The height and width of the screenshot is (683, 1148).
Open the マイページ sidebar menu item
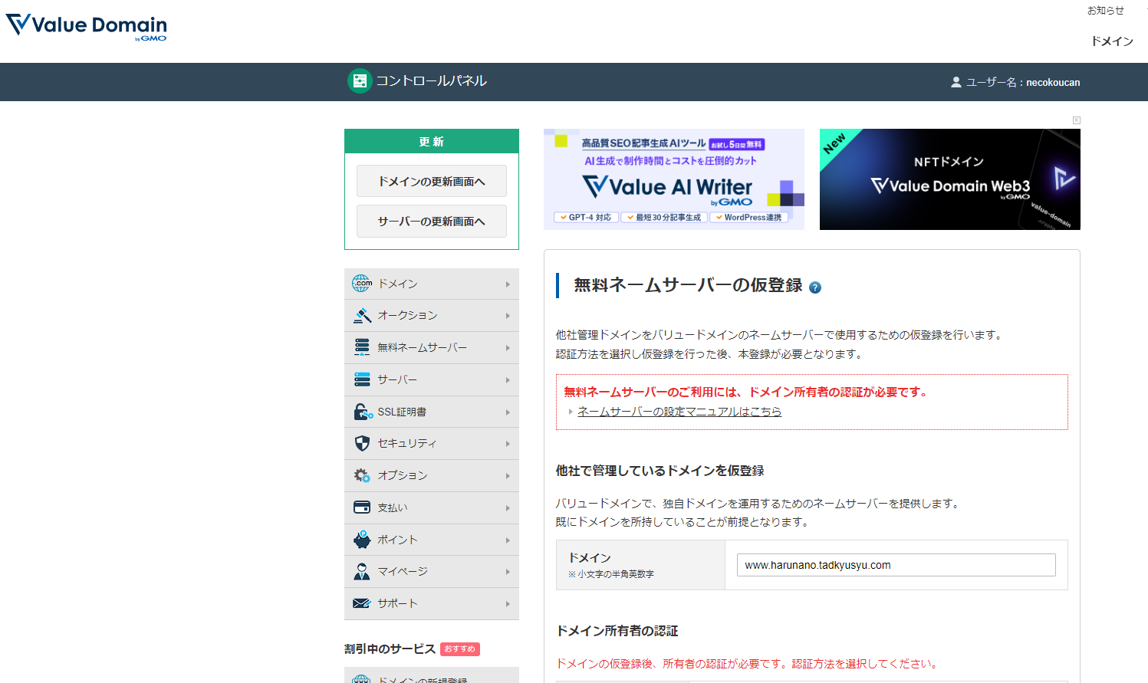point(432,572)
